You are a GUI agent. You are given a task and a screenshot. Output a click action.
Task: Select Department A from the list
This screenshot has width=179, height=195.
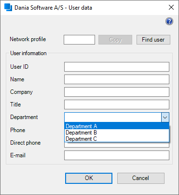pyautogui.click(x=117, y=126)
